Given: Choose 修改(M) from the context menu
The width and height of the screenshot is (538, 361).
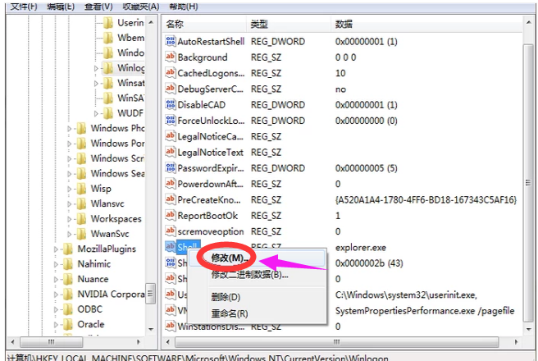Looking at the screenshot, I should click(x=227, y=258).
